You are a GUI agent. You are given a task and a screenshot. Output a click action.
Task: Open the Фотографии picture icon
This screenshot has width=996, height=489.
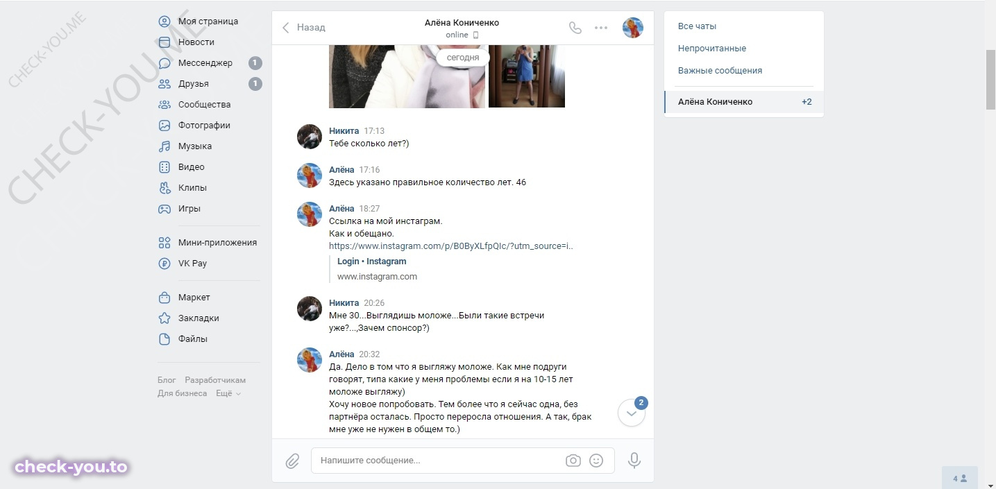click(164, 126)
